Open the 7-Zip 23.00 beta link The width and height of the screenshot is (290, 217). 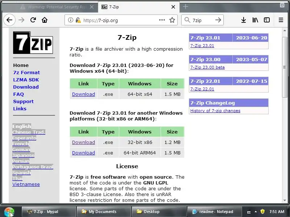pyautogui.click(x=207, y=67)
